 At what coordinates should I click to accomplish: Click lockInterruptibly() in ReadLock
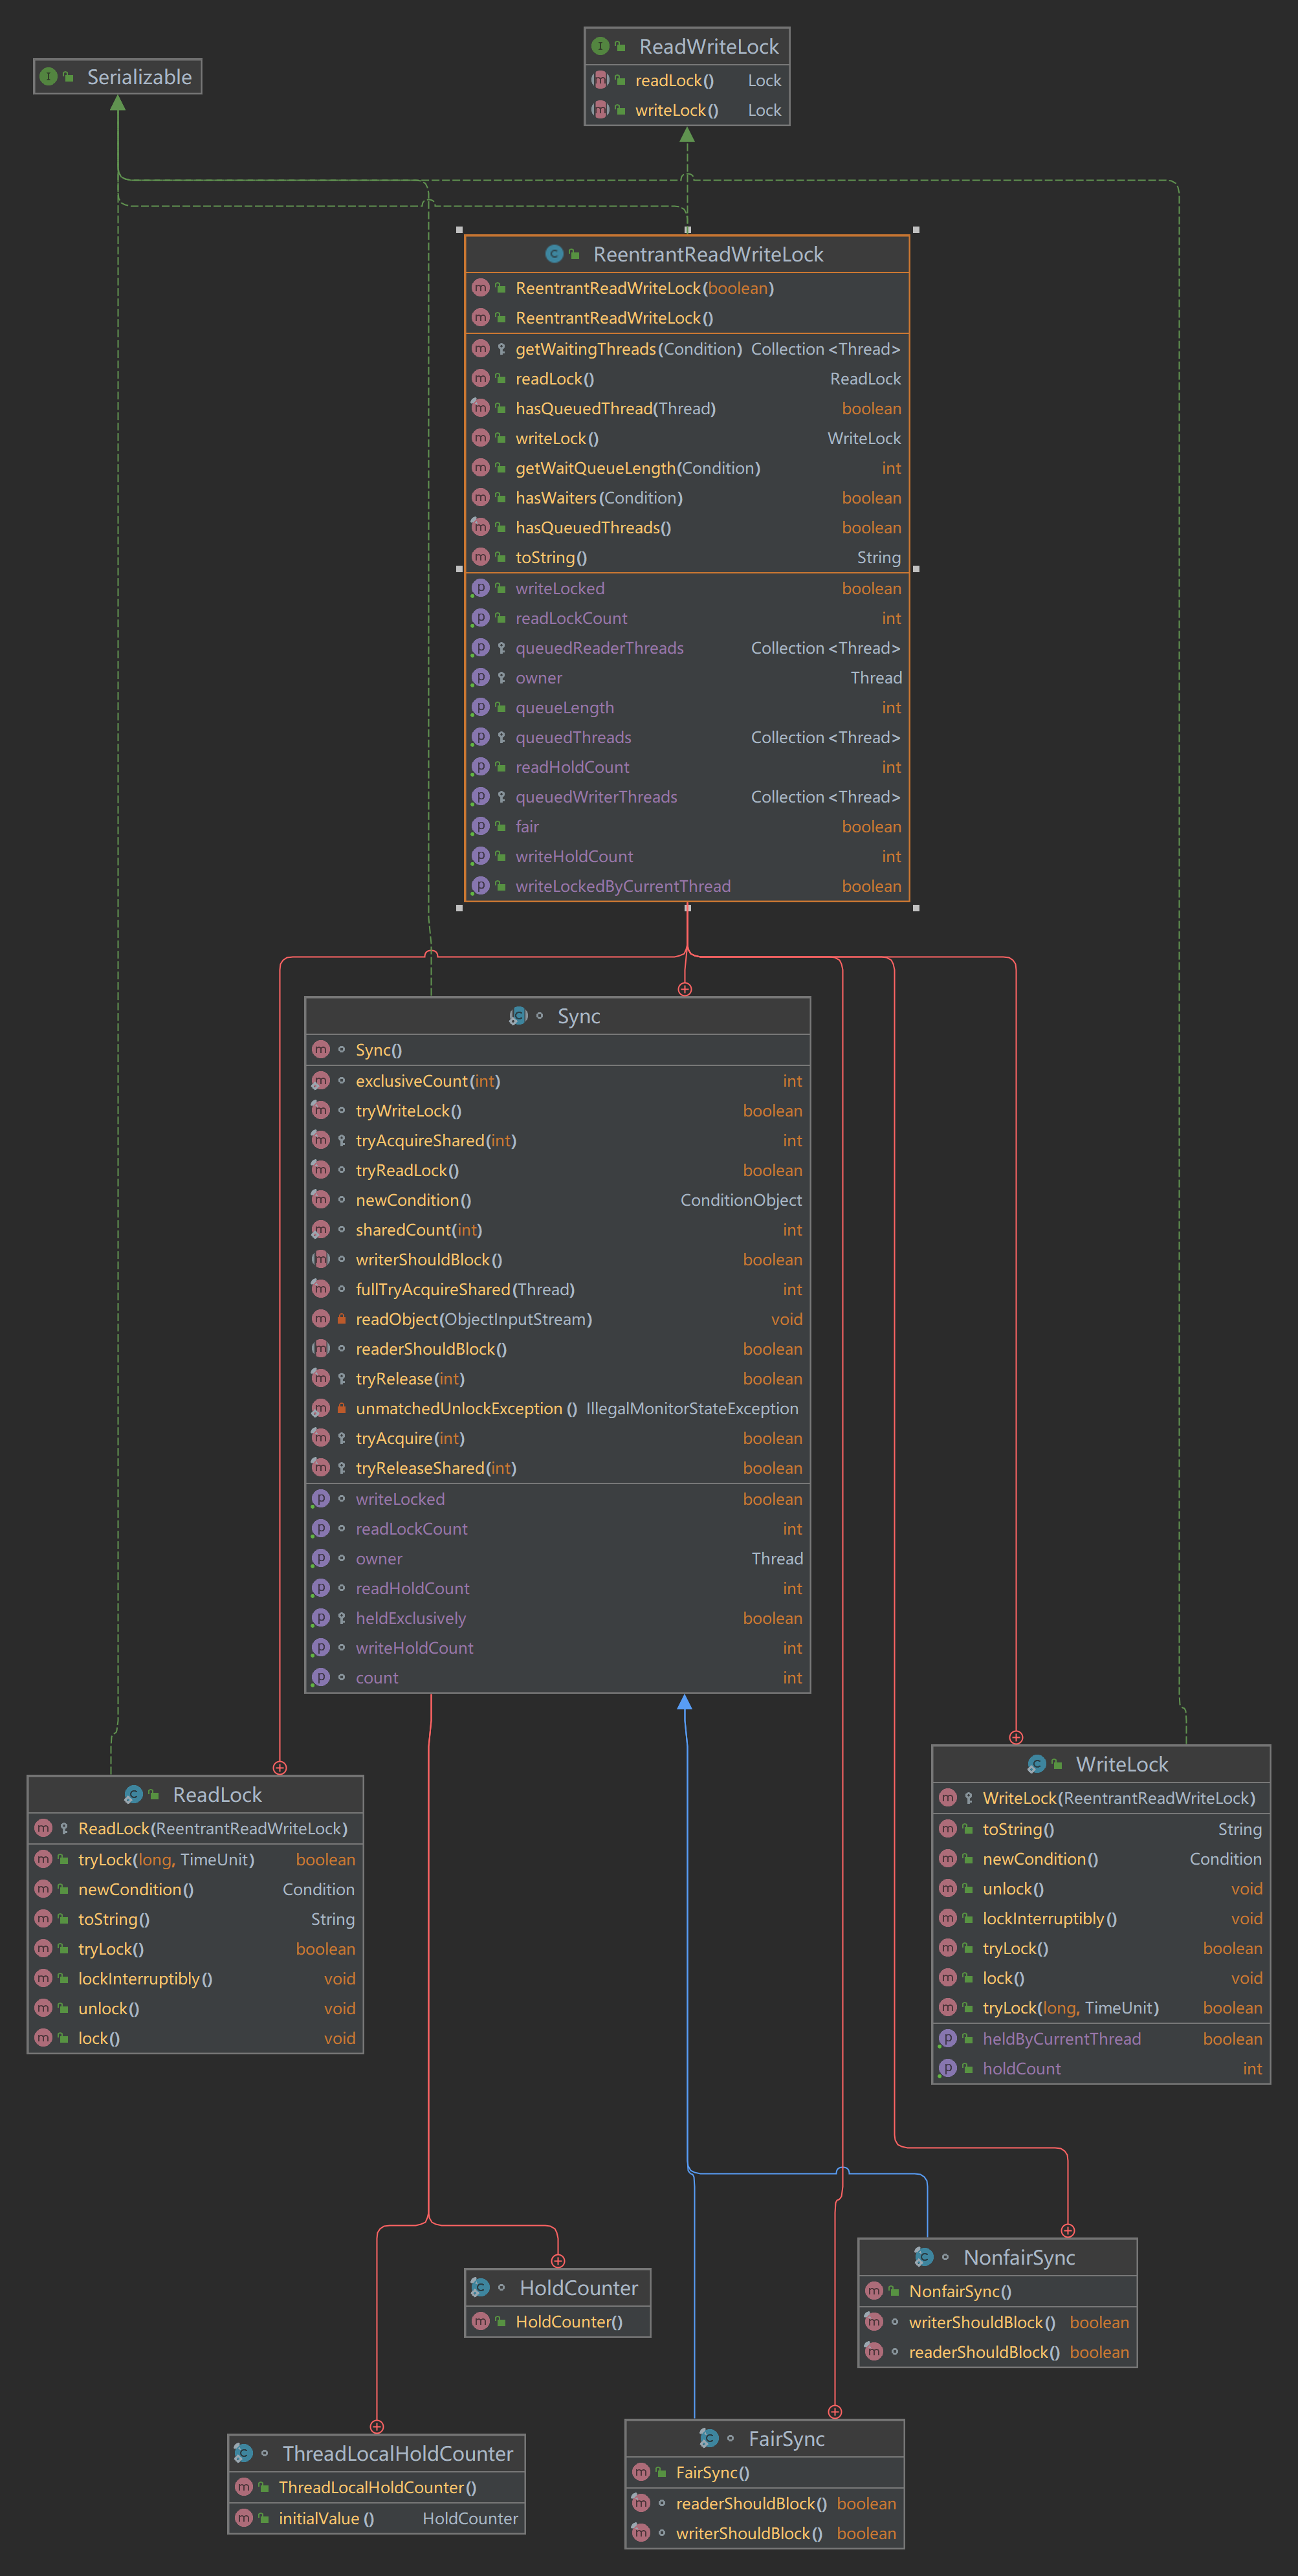coord(195,1979)
